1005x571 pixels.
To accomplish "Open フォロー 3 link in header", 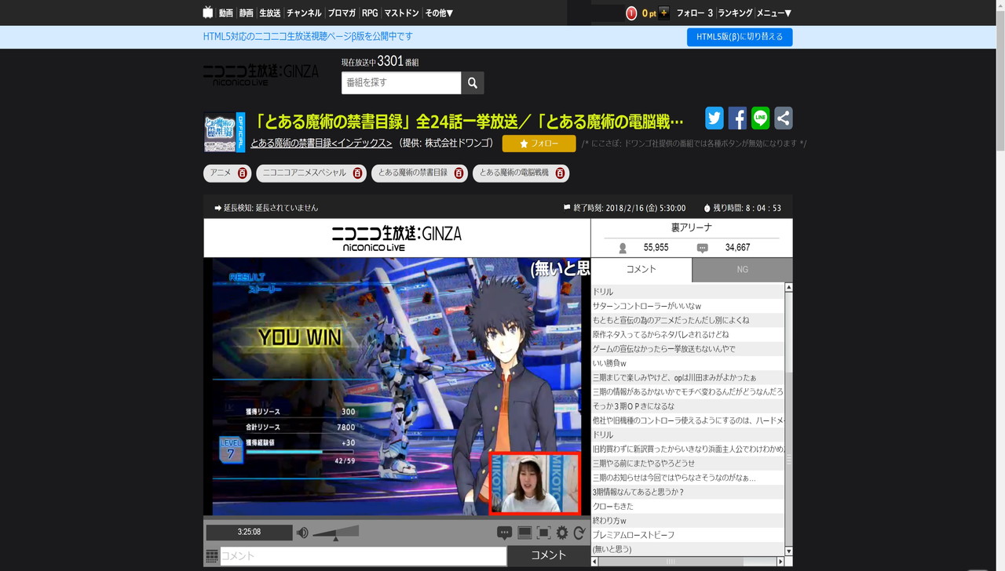I will pyautogui.click(x=695, y=13).
